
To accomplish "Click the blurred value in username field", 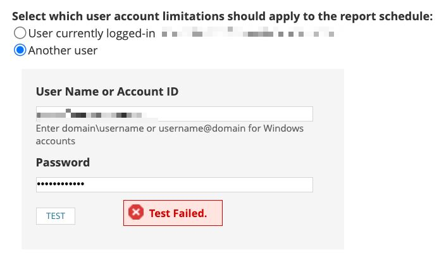I will click(x=95, y=115).
